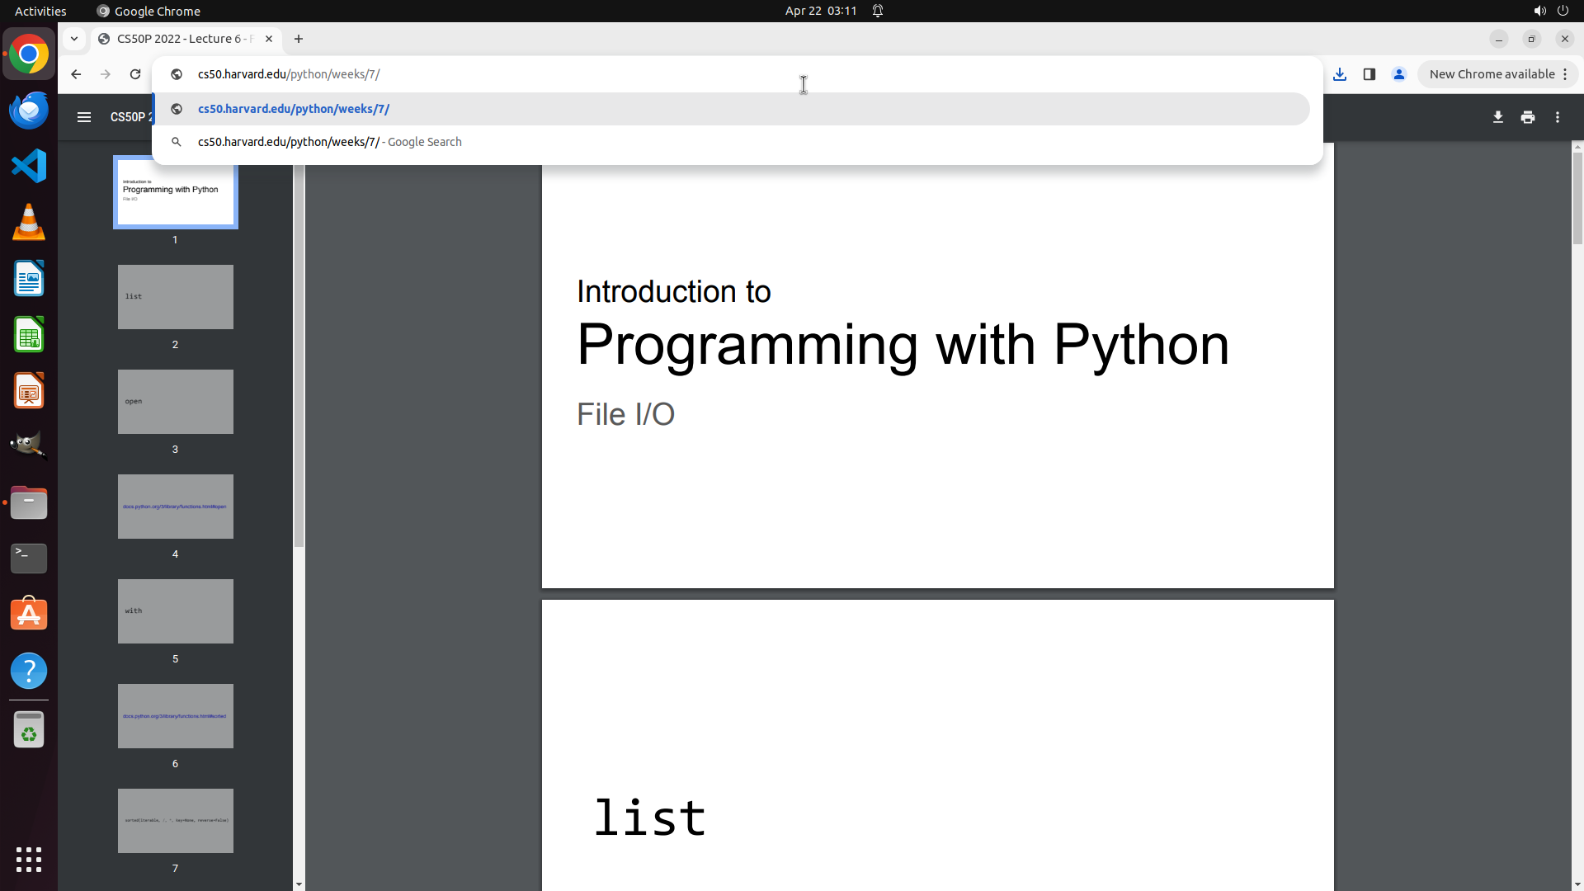1584x891 pixels.
Task: Choose the Google Search suggestion
Action: pos(330,142)
